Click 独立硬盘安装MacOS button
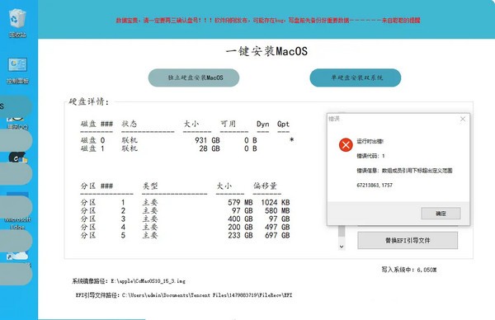This screenshot has height=320, width=495. [194, 78]
